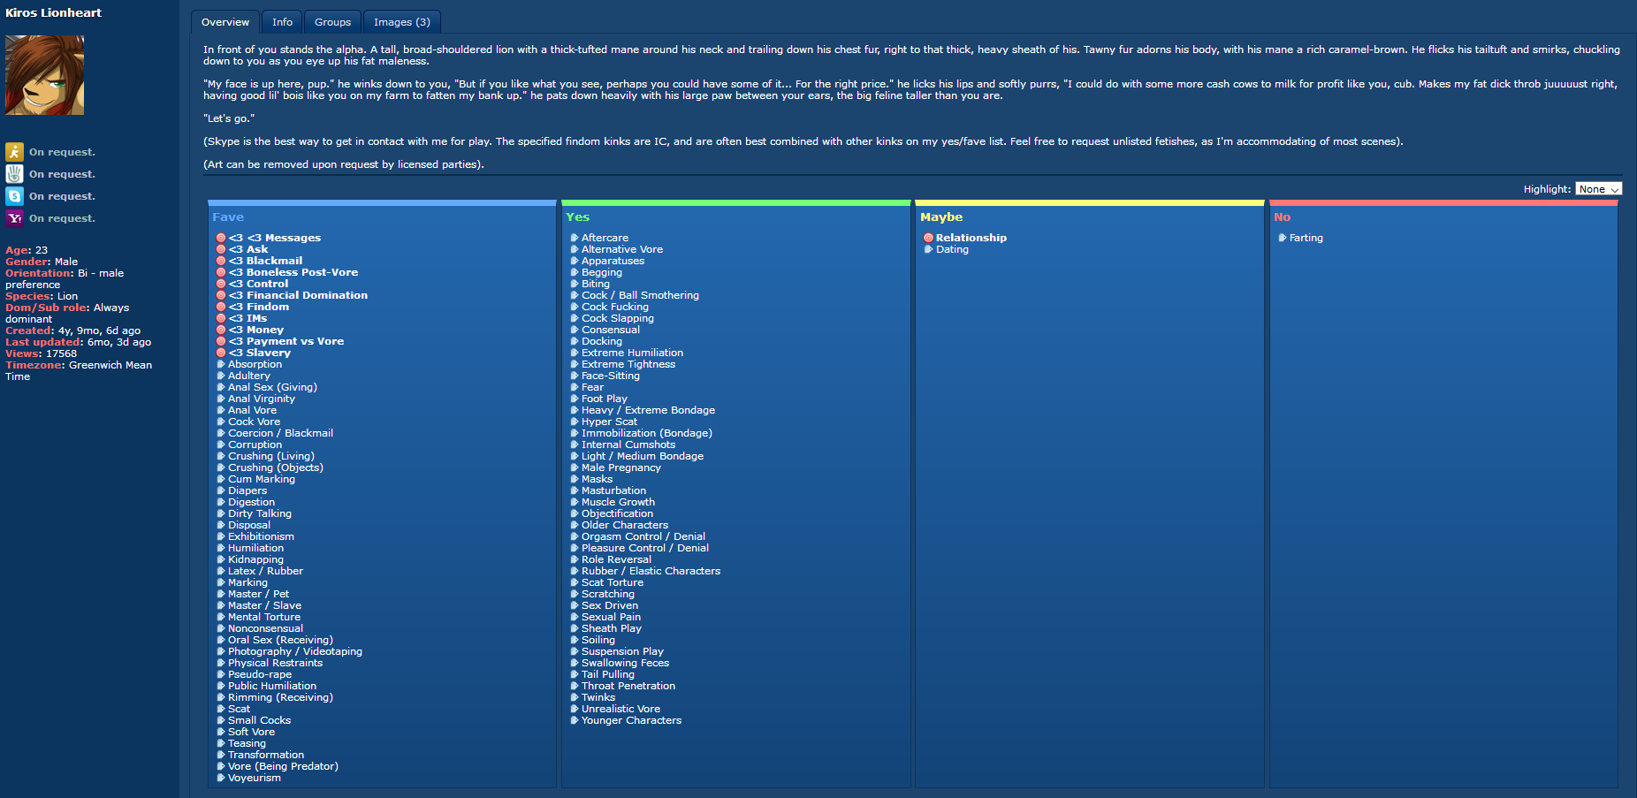This screenshot has height=798, width=1637.
Task: Click the No column header
Action: [1282, 217]
